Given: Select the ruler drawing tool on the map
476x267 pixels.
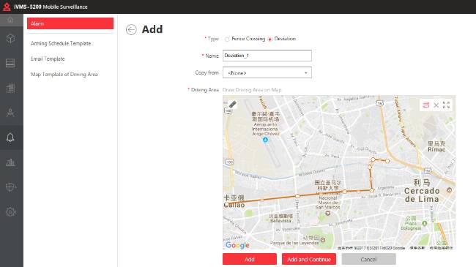Looking at the screenshot, I should pyautogui.click(x=233, y=105).
